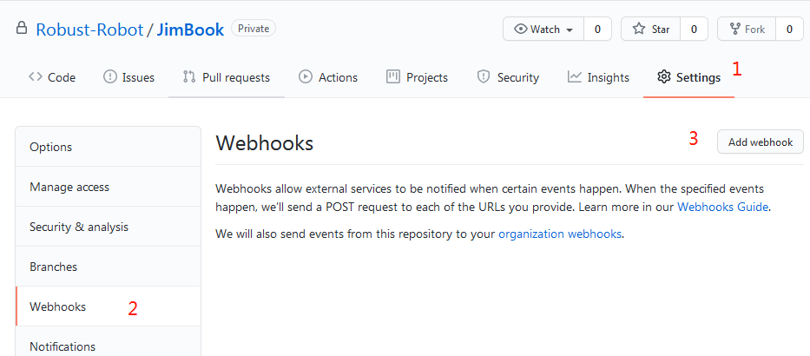This screenshot has width=810, height=356.
Task: Select the Settings tab
Action: pyautogui.click(x=688, y=77)
